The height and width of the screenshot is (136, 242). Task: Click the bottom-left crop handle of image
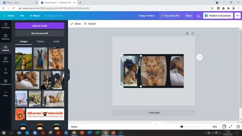pyautogui.click(x=121, y=87)
